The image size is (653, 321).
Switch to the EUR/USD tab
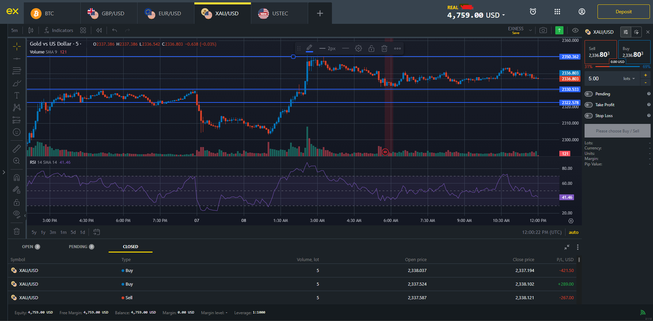tap(165, 13)
